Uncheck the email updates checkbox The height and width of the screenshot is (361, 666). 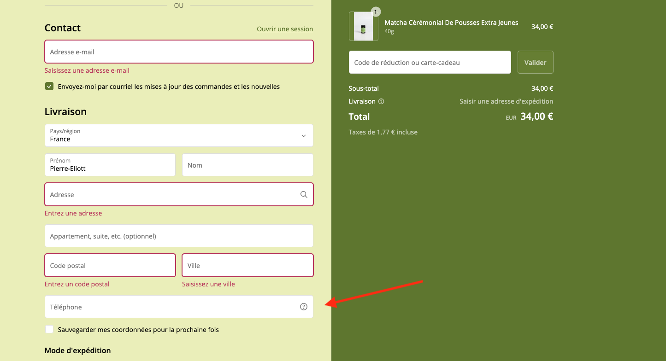pos(49,87)
